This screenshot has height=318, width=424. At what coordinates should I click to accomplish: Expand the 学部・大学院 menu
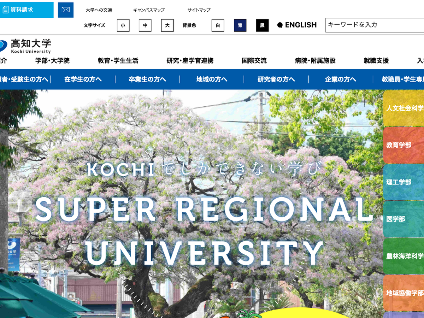pos(52,61)
